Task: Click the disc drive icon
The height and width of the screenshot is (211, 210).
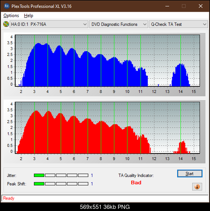Action: point(6,24)
